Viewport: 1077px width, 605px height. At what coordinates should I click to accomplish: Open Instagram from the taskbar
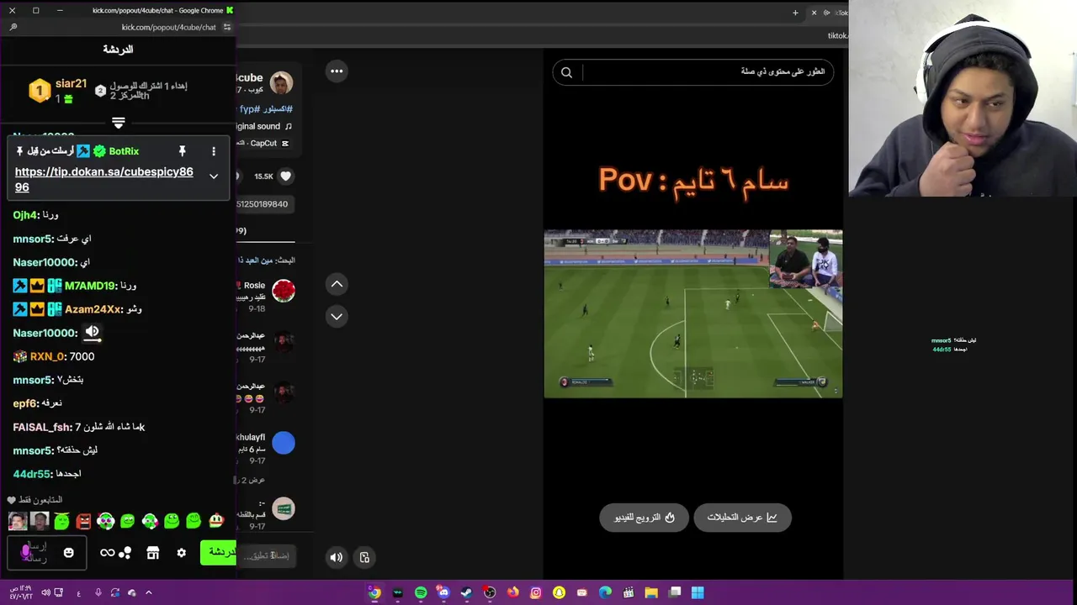[535, 592]
